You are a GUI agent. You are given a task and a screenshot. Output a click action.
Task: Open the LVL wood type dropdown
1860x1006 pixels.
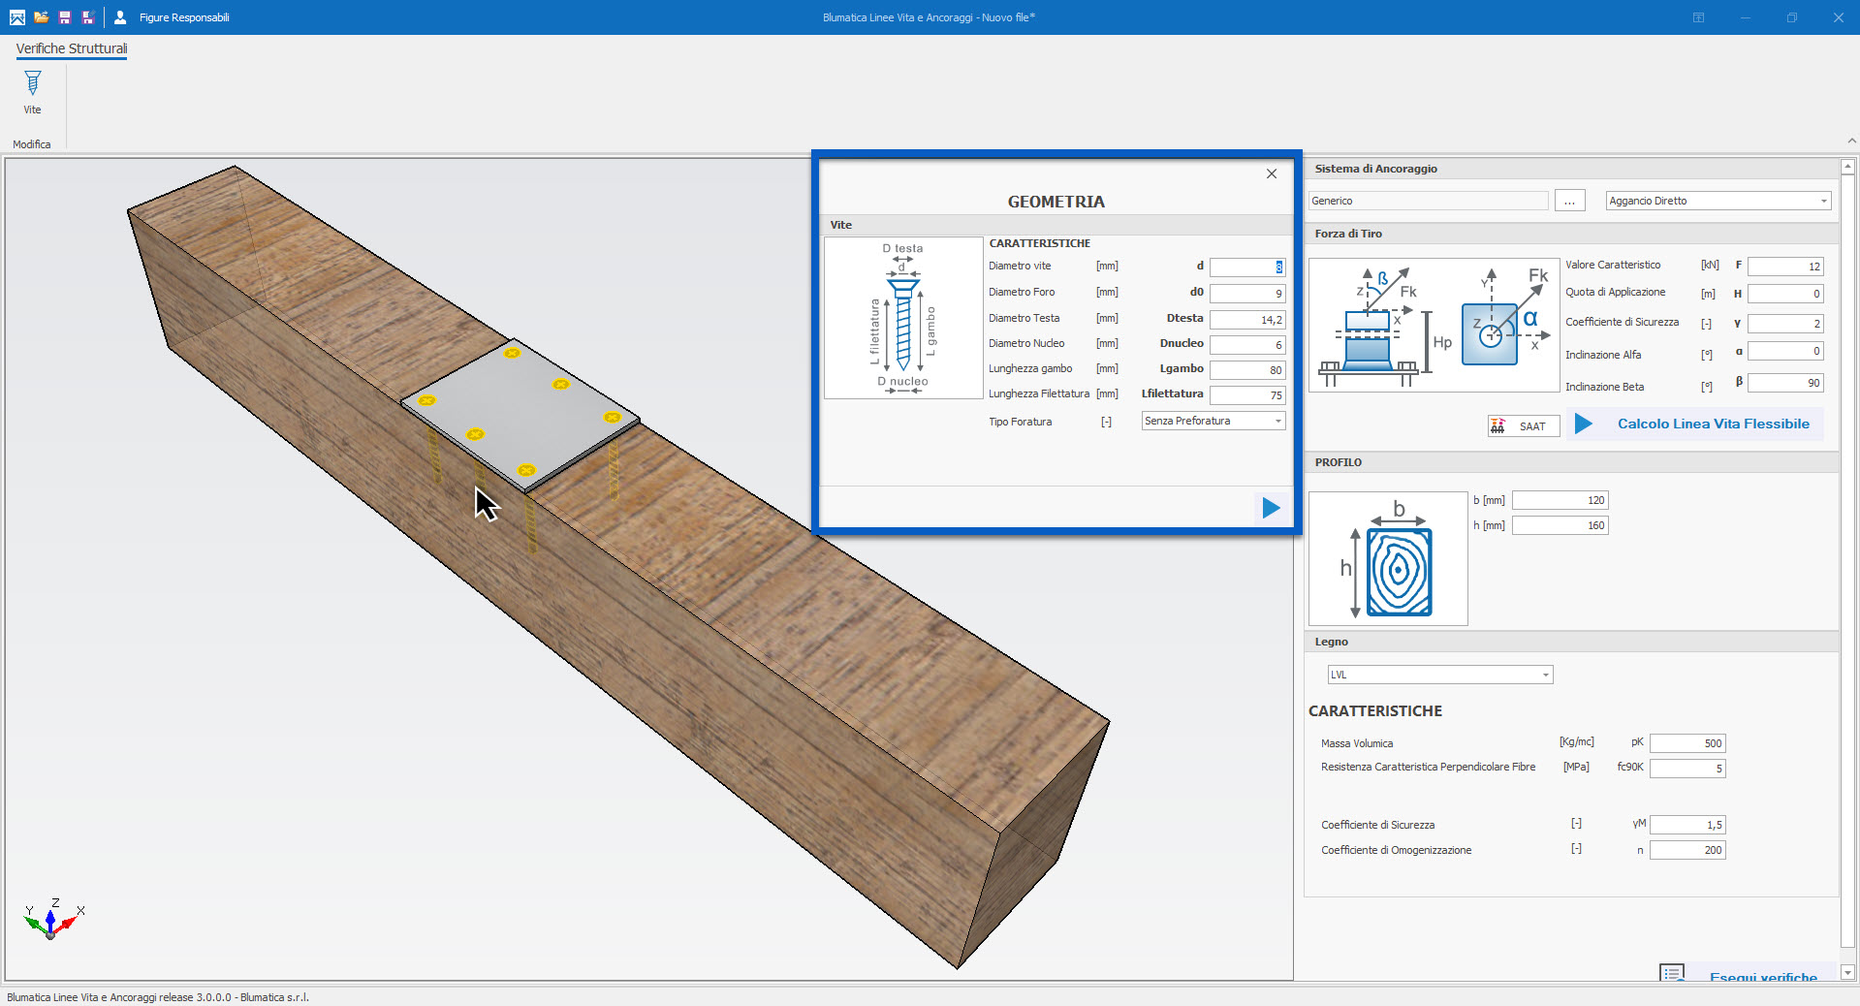pyautogui.click(x=1439, y=675)
